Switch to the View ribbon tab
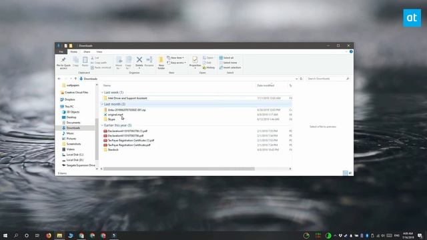The image size is (427, 240). coord(99,52)
